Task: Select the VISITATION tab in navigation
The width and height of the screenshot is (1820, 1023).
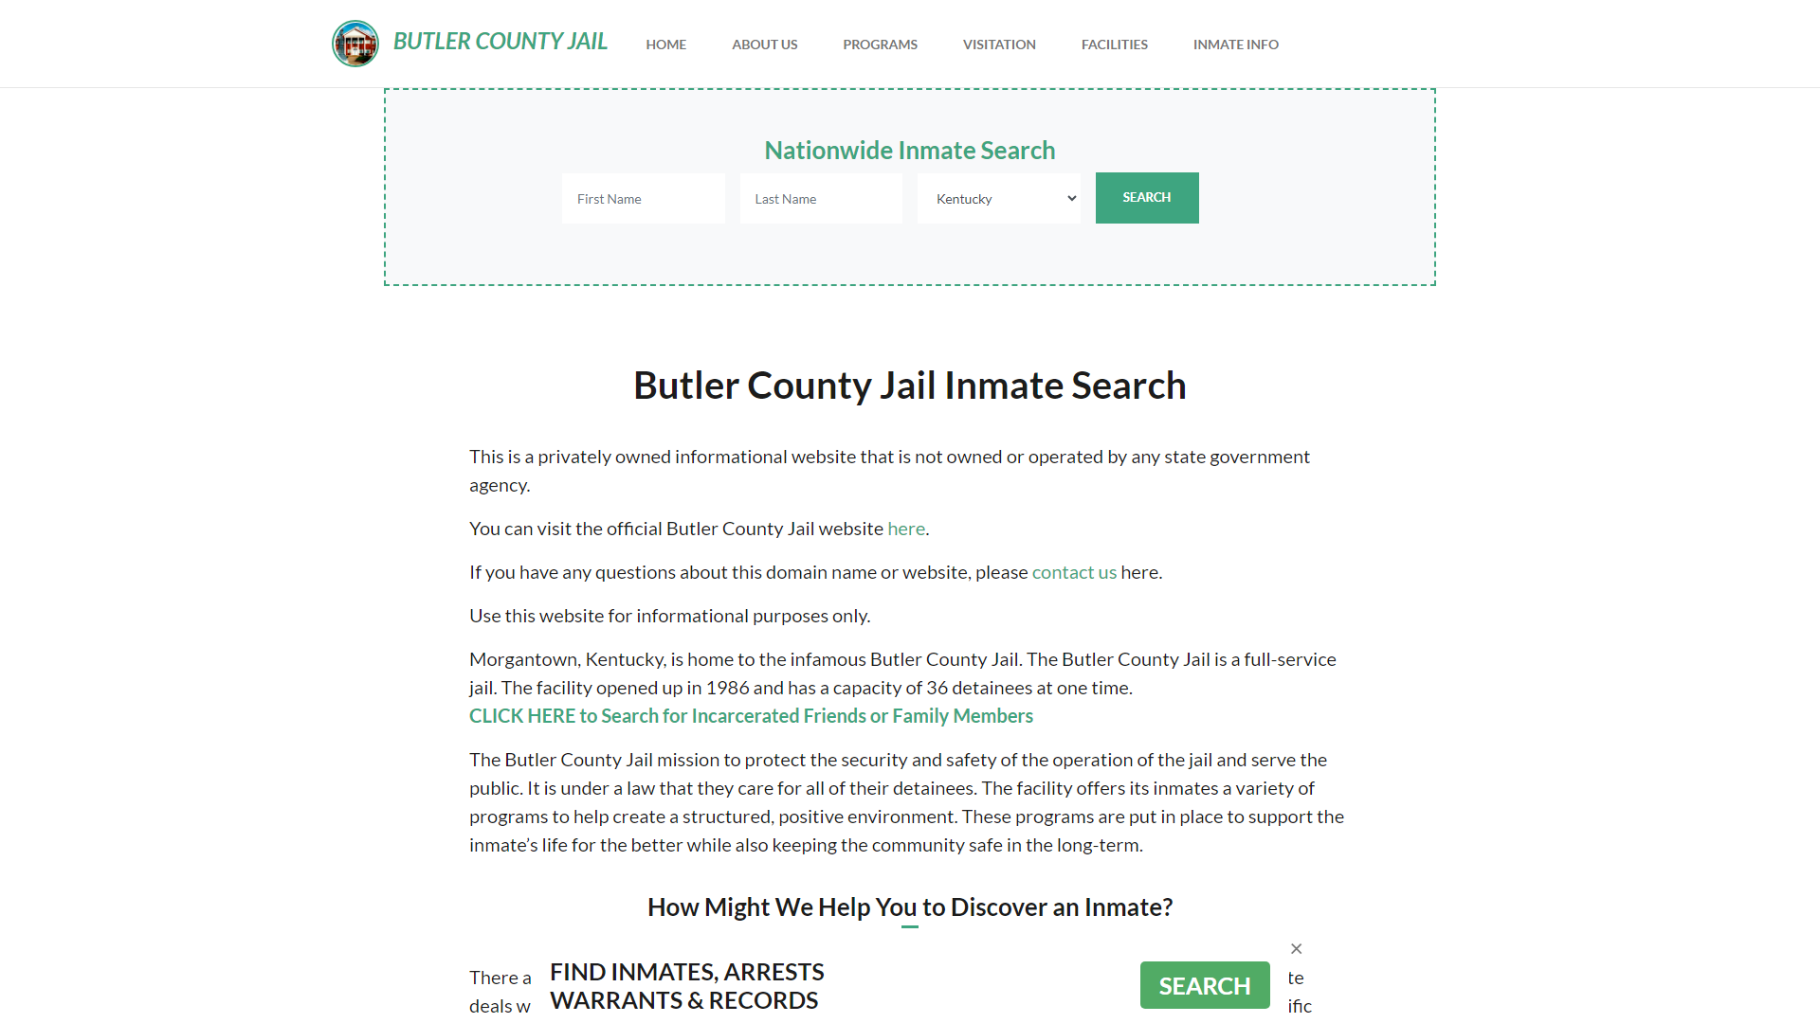Action: 999,44
